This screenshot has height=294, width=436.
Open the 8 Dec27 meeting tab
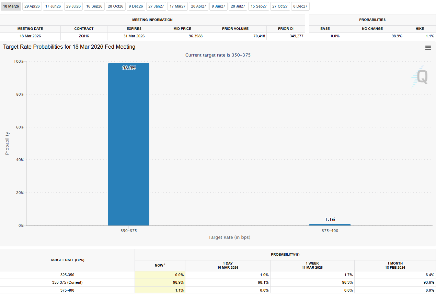(300, 6)
